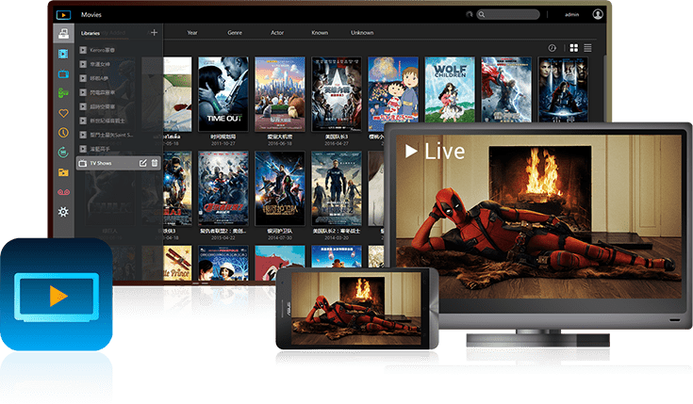Click the refresh icon beside search box

point(470,14)
